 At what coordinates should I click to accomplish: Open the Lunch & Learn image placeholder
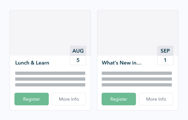click(x=40, y=33)
